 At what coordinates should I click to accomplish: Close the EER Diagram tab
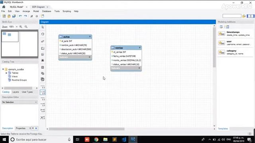click(x=47, y=7)
